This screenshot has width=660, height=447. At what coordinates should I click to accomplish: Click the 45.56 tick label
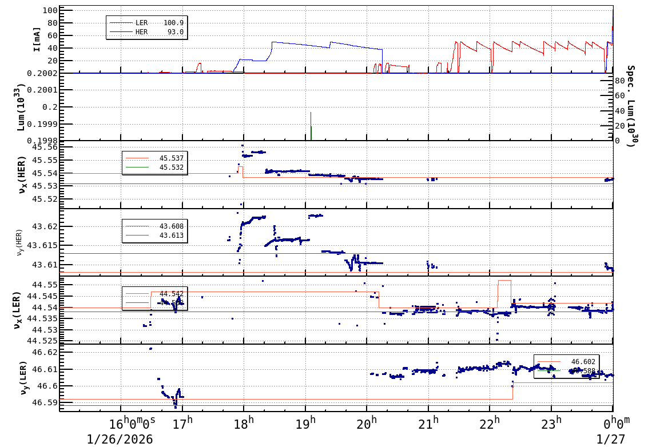(45, 147)
